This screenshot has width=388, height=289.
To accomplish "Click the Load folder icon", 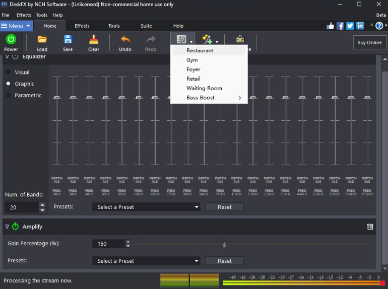I will (x=42, y=39).
